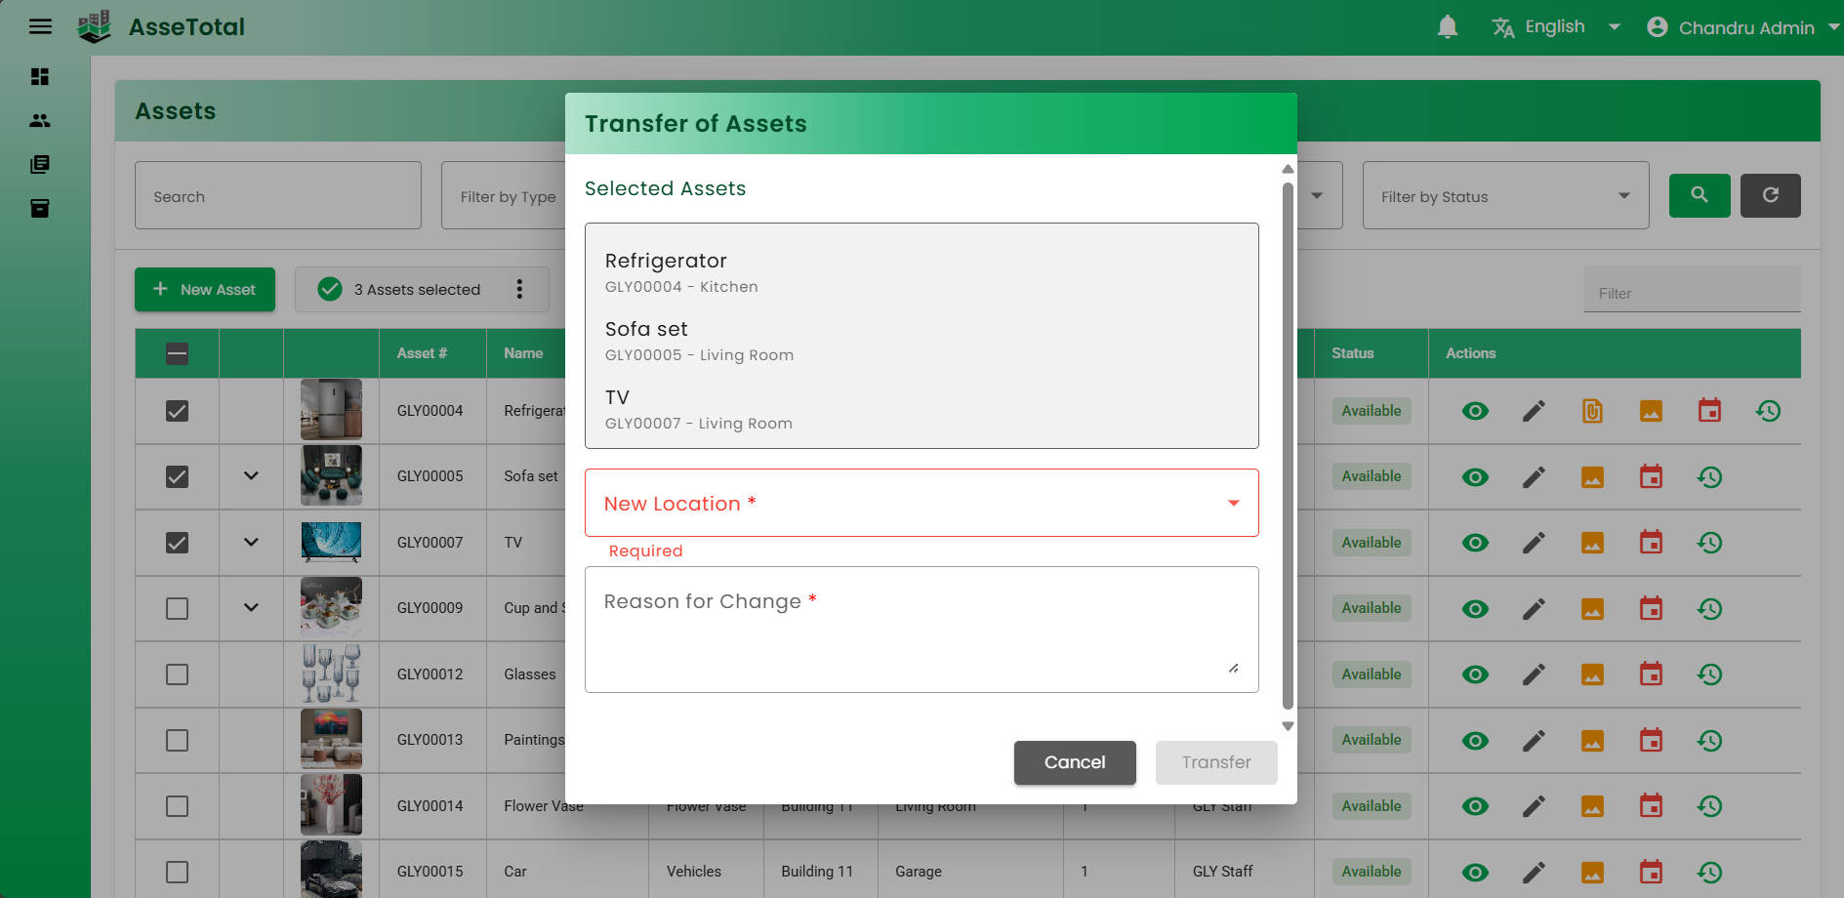Open calendar icon for GLY00014
This screenshot has width=1844, height=898.
pos(1651,805)
